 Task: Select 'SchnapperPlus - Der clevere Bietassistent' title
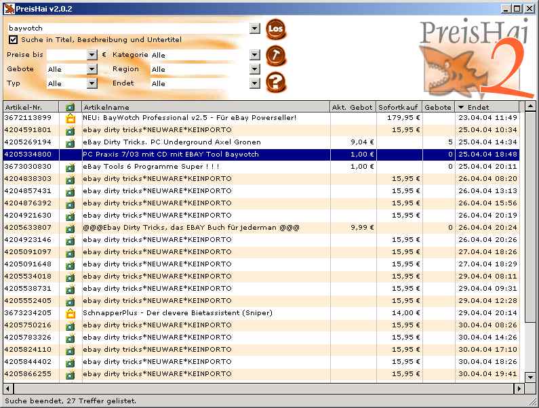[178, 313]
